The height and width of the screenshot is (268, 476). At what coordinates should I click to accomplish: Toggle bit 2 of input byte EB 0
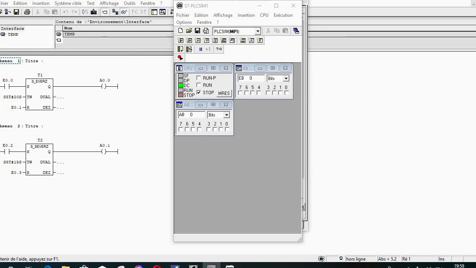tap(274, 93)
